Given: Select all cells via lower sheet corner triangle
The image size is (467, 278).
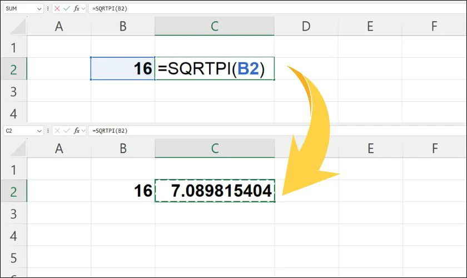Looking at the screenshot, I should (x=18, y=149).
